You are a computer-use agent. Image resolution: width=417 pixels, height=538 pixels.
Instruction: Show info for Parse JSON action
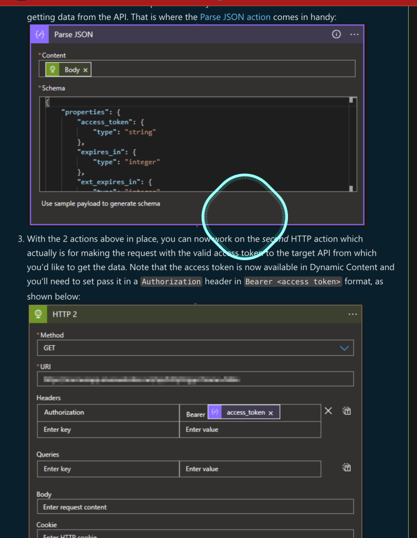336,34
